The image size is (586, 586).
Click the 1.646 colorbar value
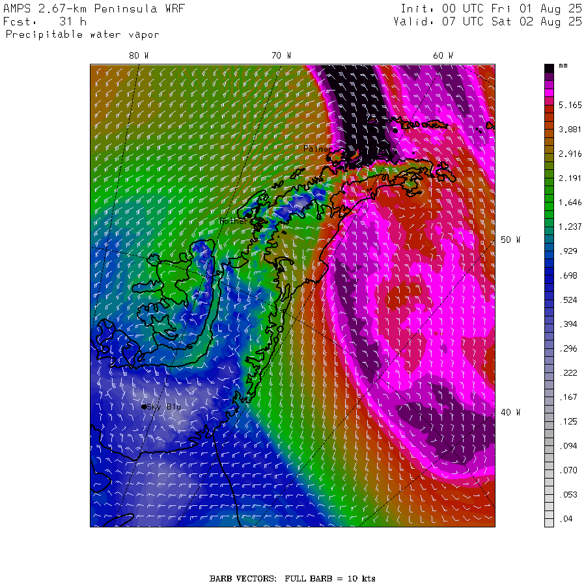570,202
